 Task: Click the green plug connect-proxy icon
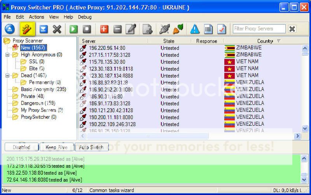coord(178,29)
